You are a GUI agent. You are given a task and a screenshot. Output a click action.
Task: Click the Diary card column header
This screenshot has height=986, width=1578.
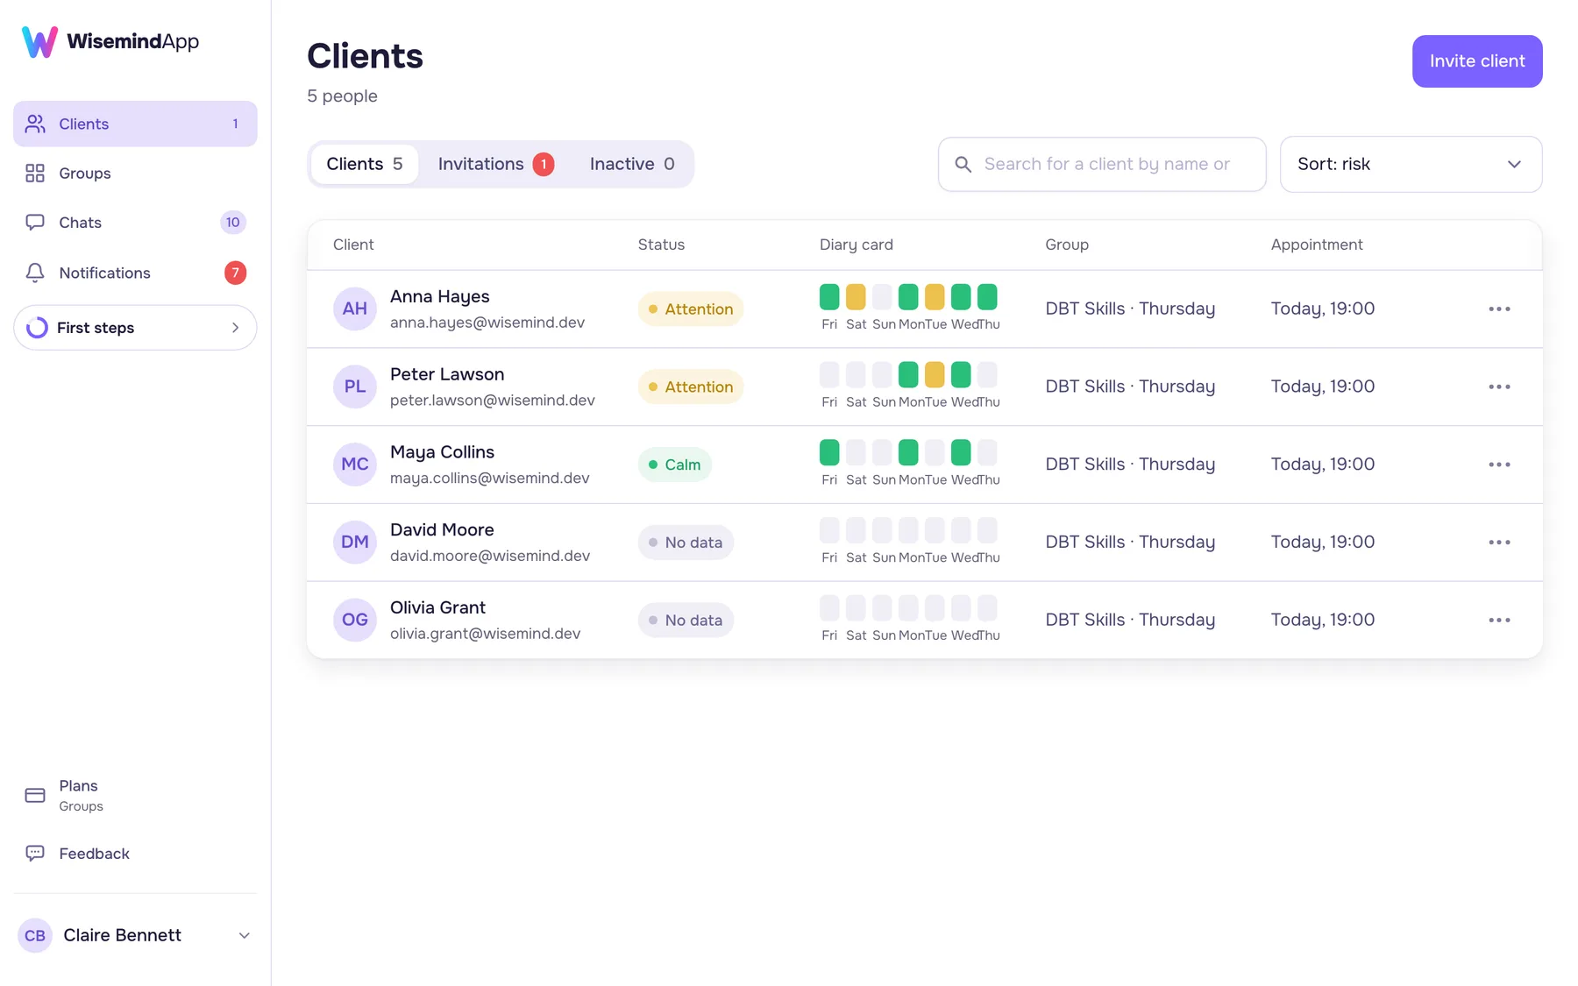pos(857,245)
